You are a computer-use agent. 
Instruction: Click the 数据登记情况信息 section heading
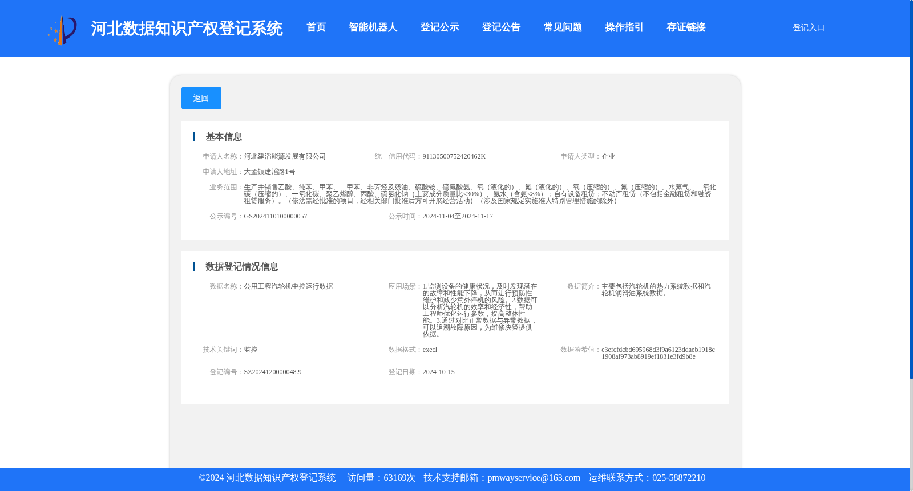(242, 267)
